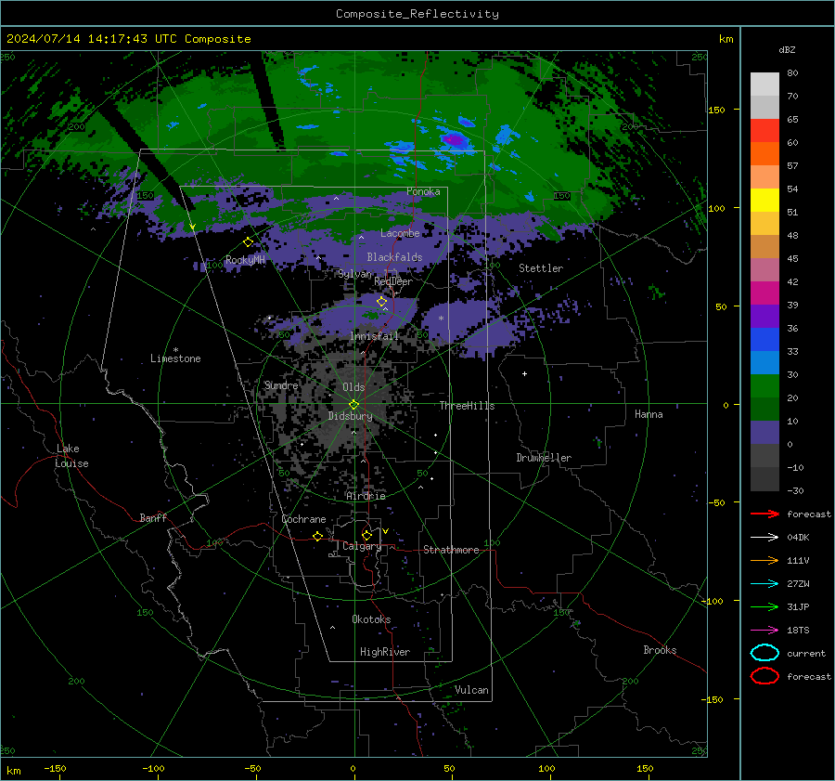
Task: Click the red forecast arrow in legend
Action: coord(764,514)
